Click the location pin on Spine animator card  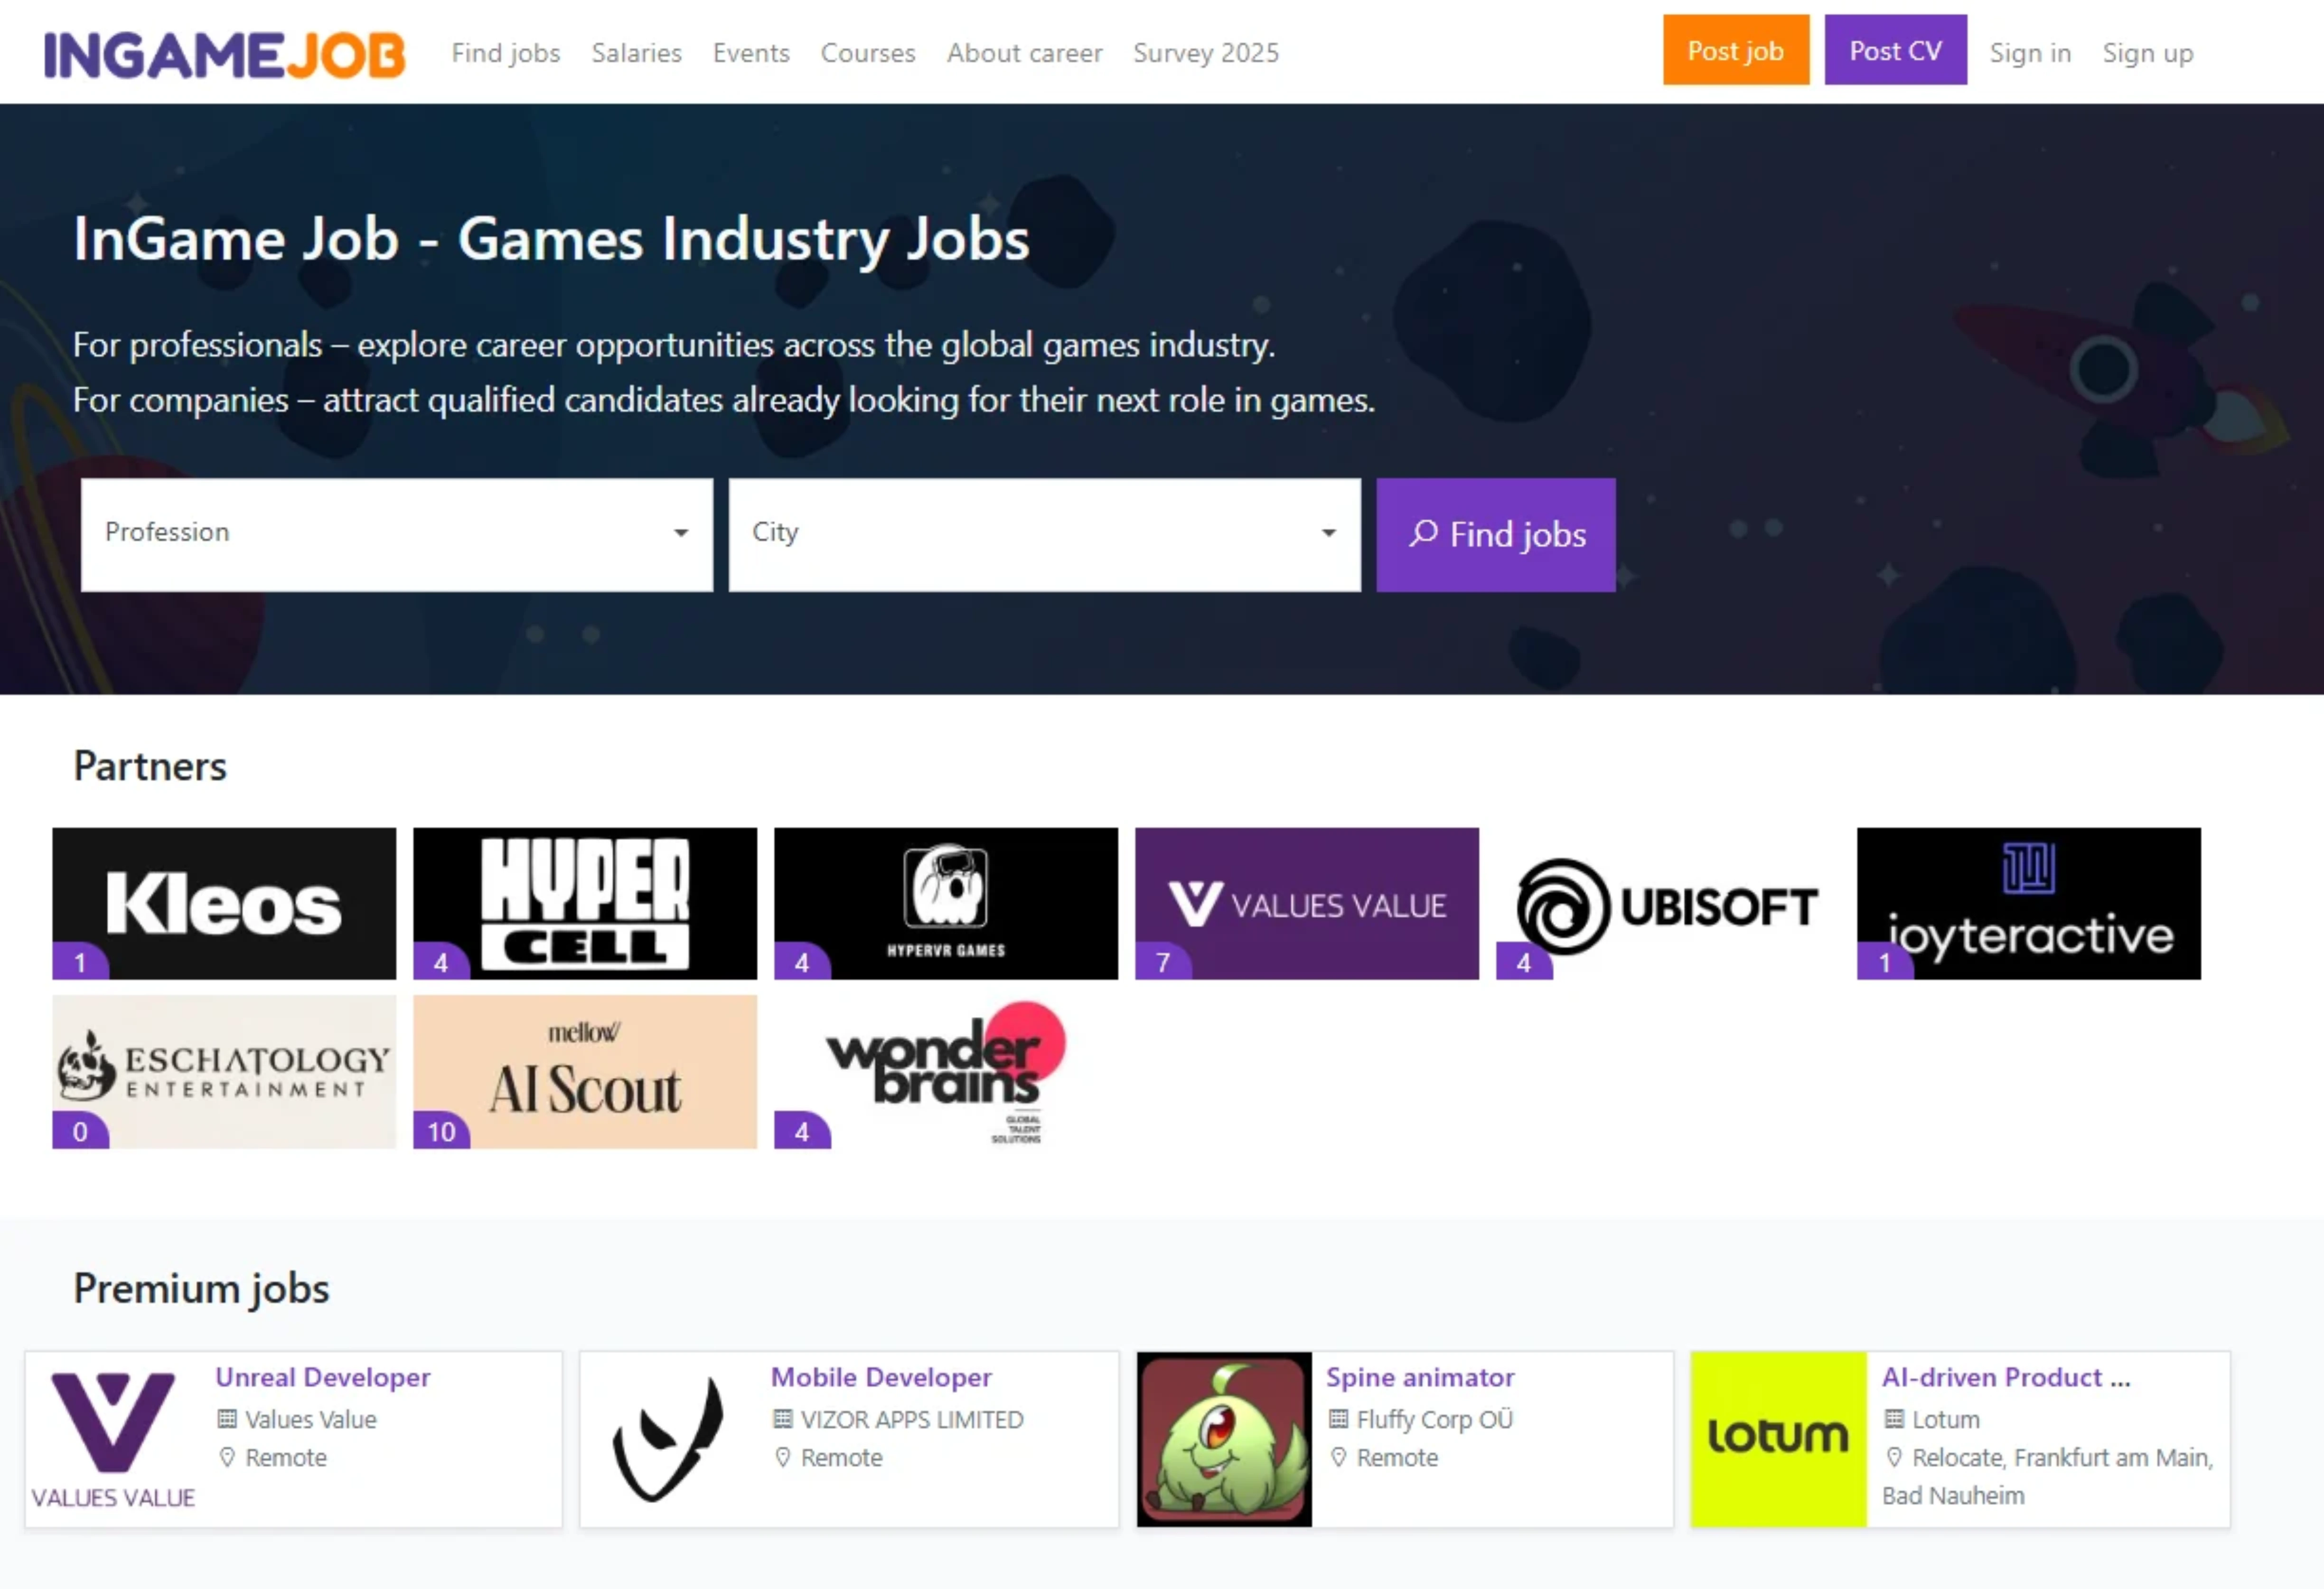pyautogui.click(x=1338, y=1457)
